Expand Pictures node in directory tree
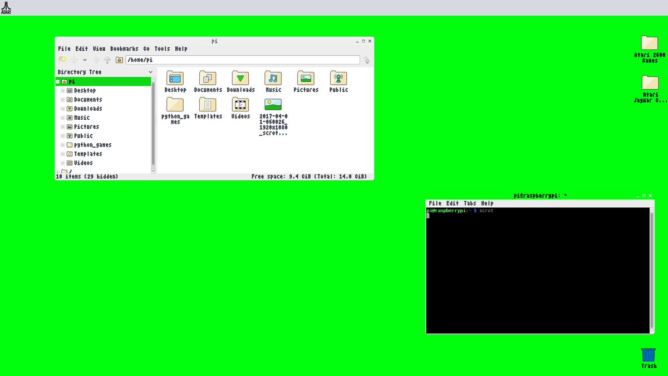The image size is (668, 376). (63, 126)
